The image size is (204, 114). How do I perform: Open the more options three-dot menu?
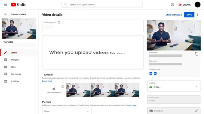point(197,15)
